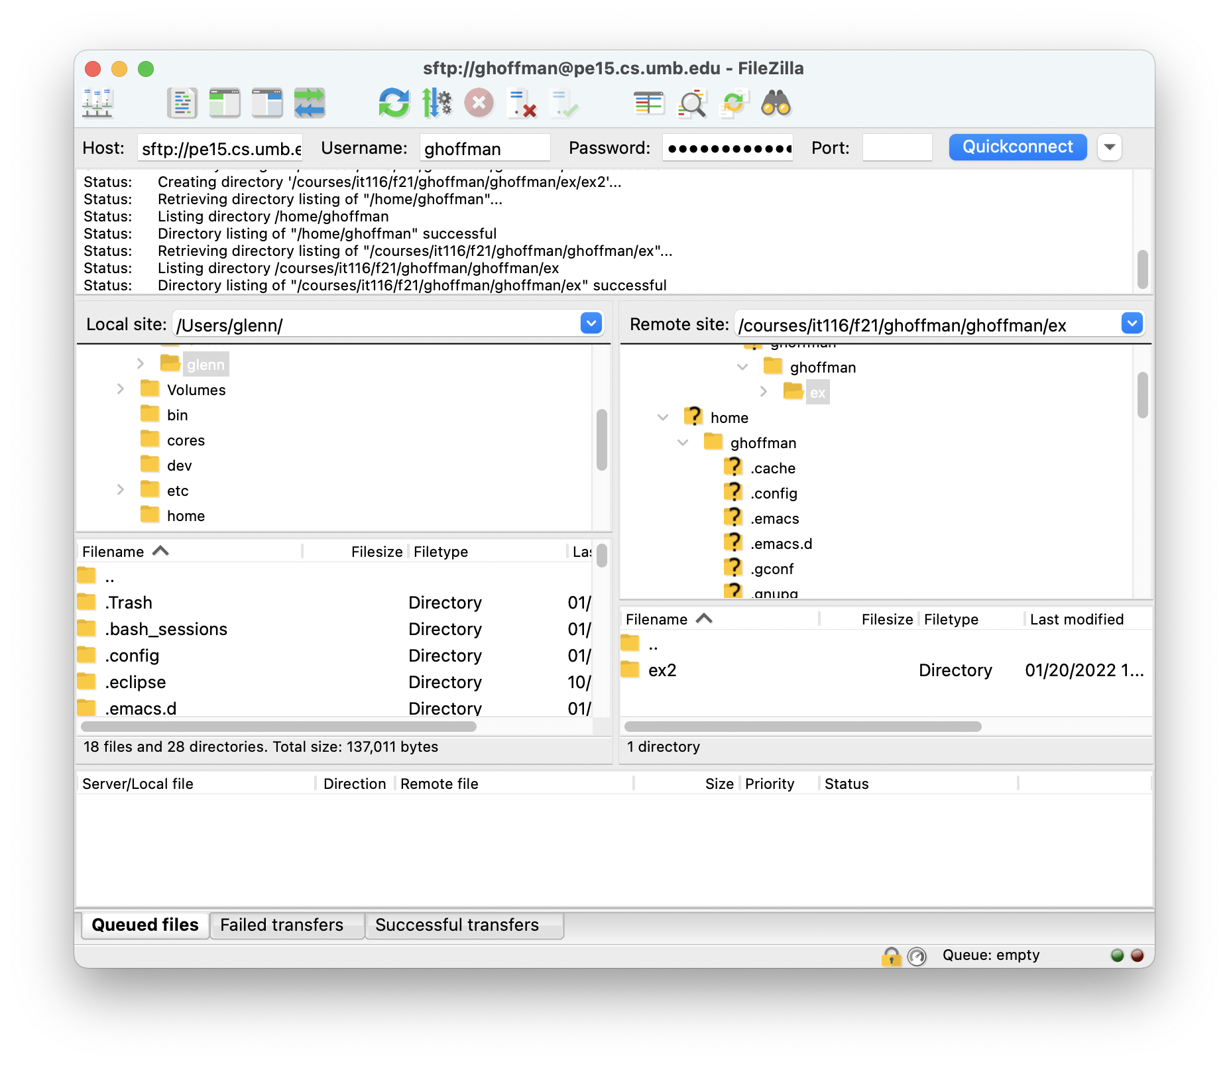Disconnect from the current server
Viewport: 1229px width, 1066px height.
[x=522, y=103]
